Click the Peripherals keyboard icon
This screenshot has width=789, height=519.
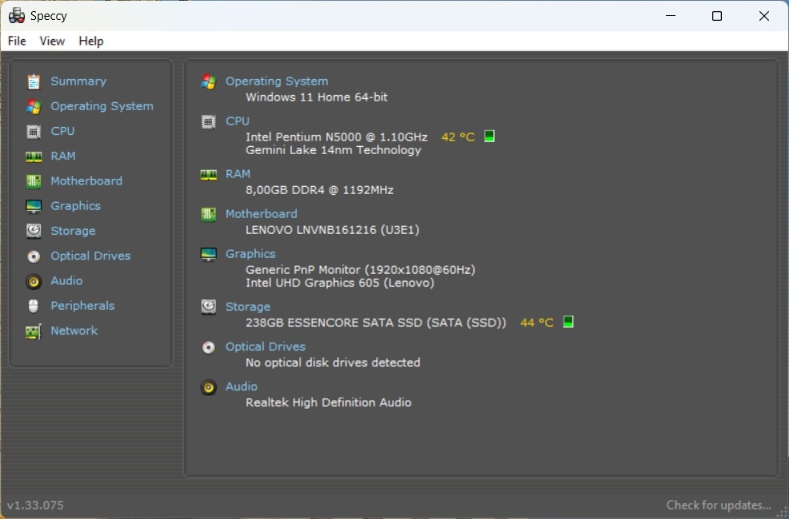[x=33, y=306]
